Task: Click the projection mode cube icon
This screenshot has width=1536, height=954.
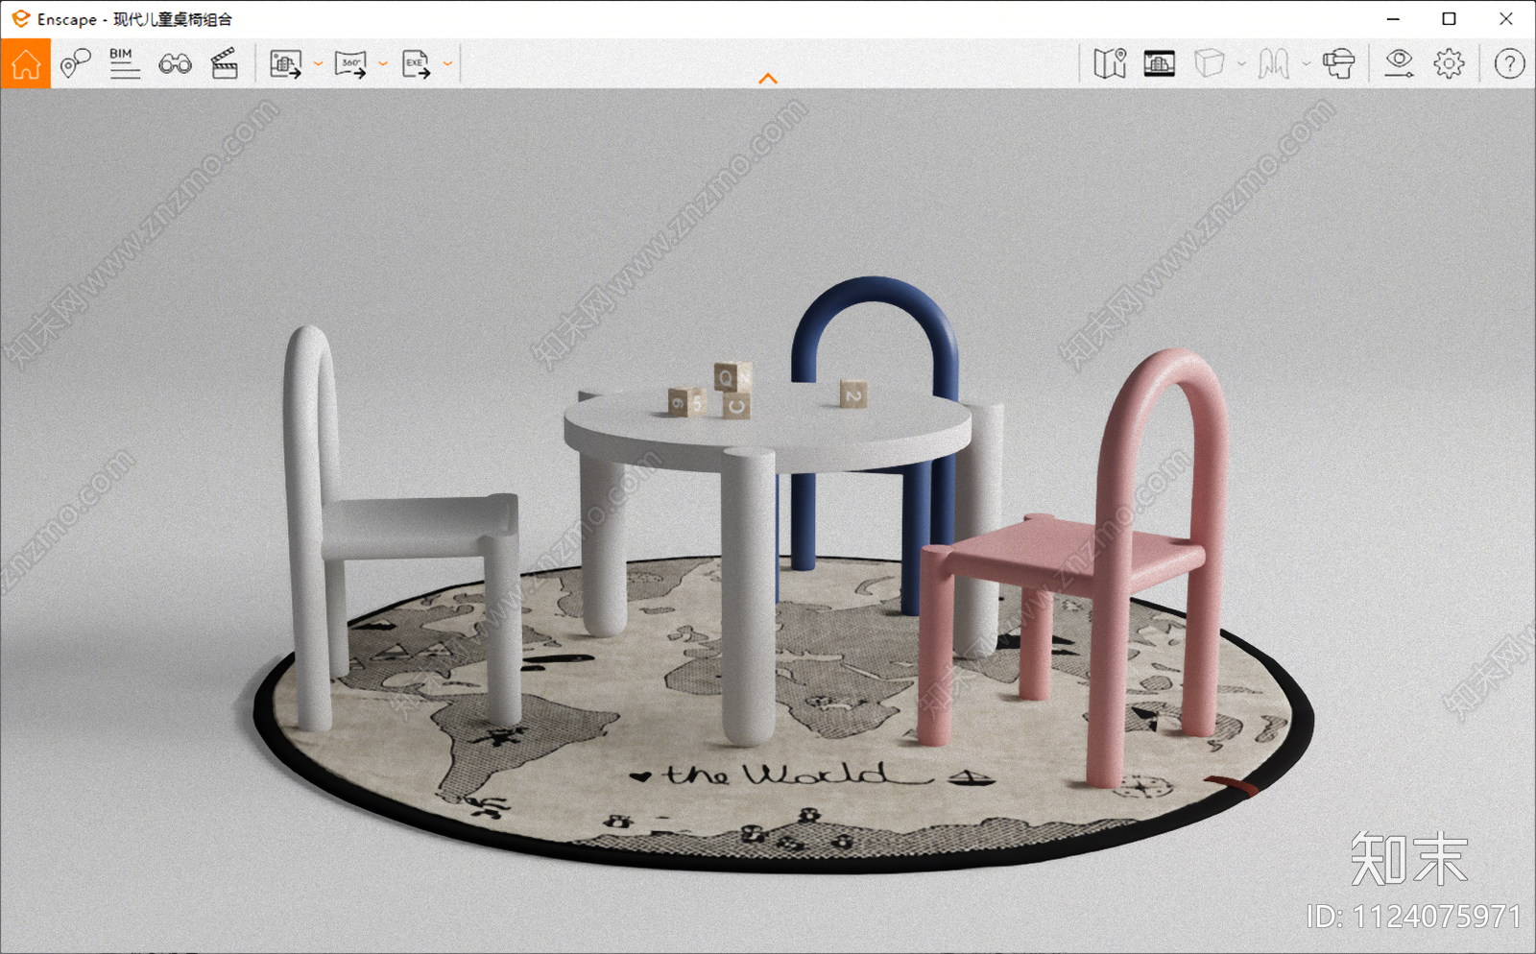Action: [1210, 64]
